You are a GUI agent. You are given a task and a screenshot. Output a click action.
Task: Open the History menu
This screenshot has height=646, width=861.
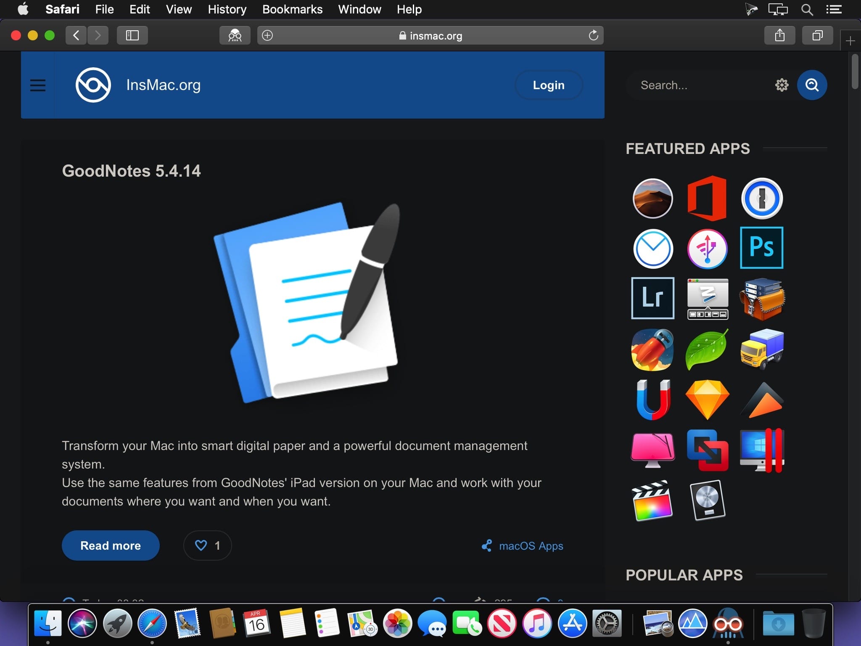pos(227,9)
